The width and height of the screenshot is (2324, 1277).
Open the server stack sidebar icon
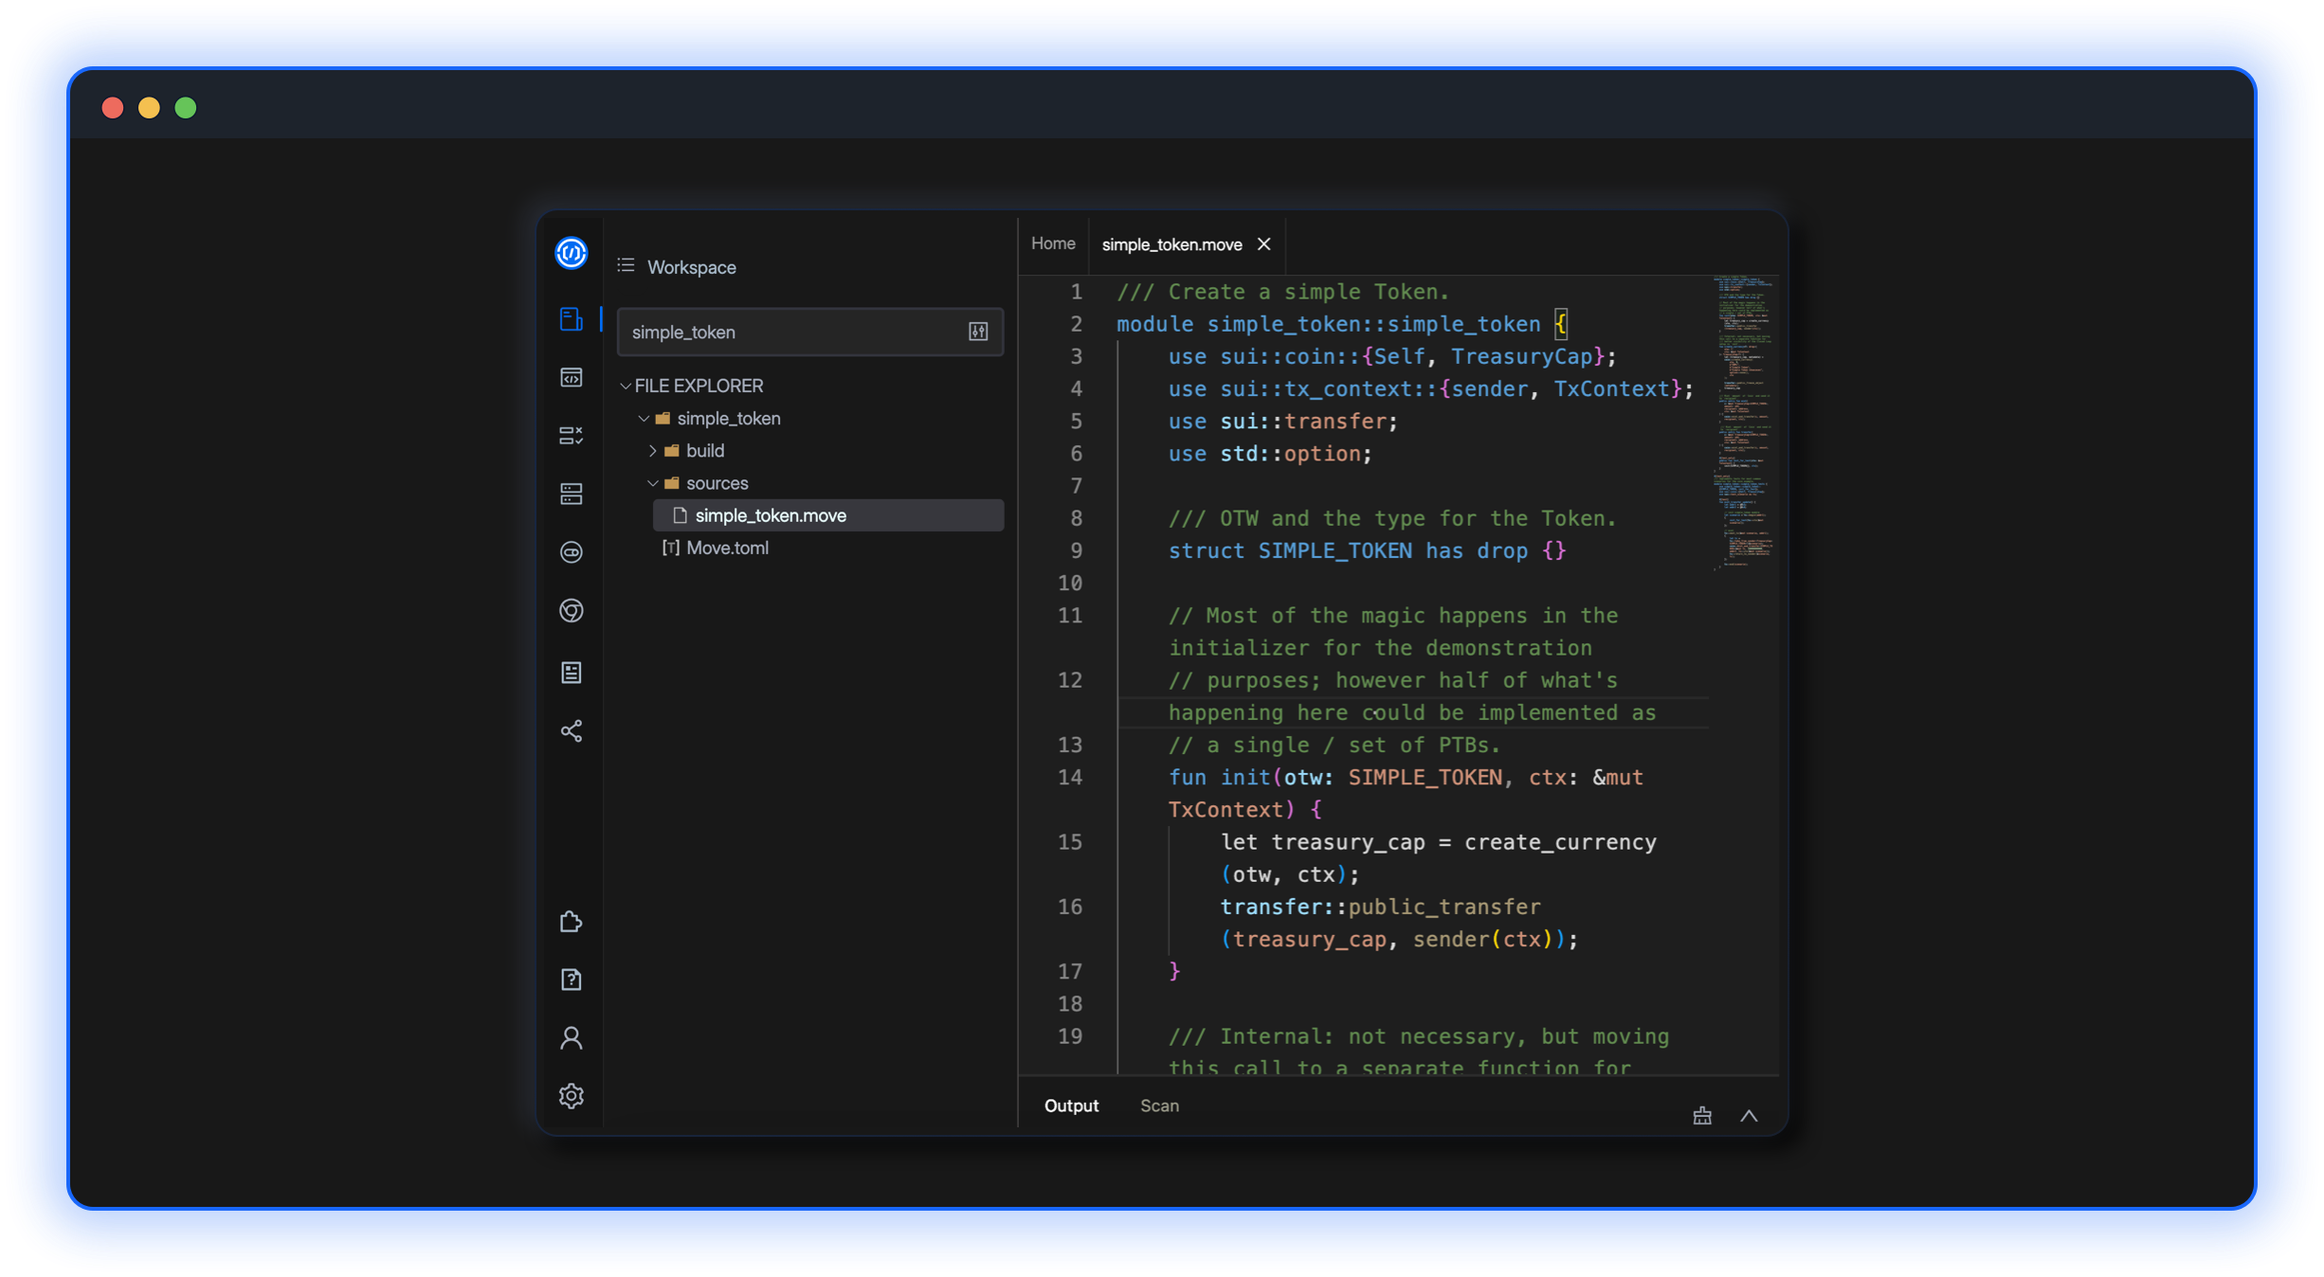pyautogui.click(x=571, y=494)
